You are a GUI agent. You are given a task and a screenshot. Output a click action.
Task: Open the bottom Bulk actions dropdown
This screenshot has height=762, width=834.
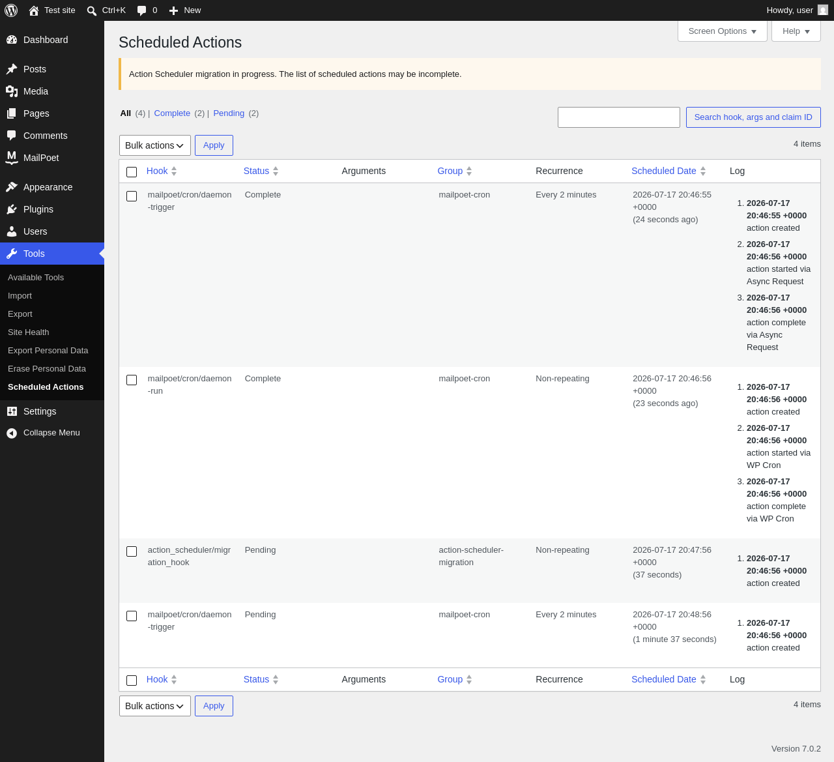tap(155, 706)
